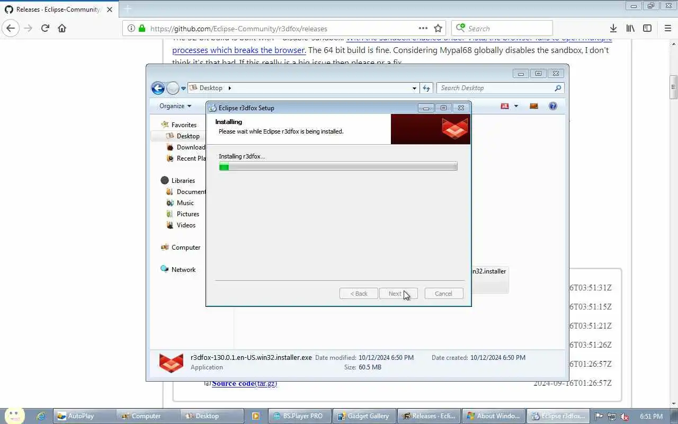Click the browser Forward arrow button
This screenshot has width=678, height=424.
tap(28, 28)
